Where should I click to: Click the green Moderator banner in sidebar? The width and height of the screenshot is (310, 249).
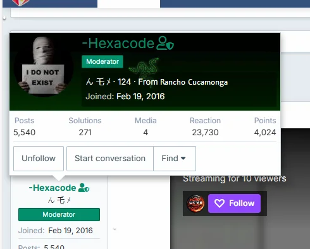pyautogui.click(x=59, y=214)
